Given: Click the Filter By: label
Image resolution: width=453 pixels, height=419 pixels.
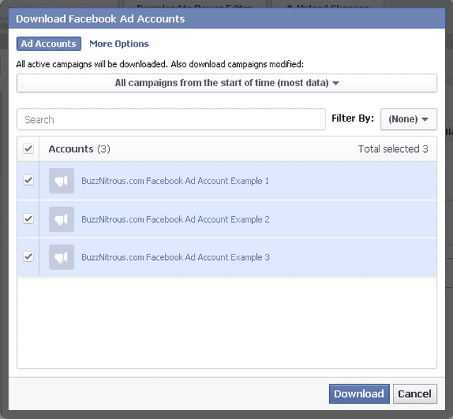Looking at the screenshot, I should (352, 118).
